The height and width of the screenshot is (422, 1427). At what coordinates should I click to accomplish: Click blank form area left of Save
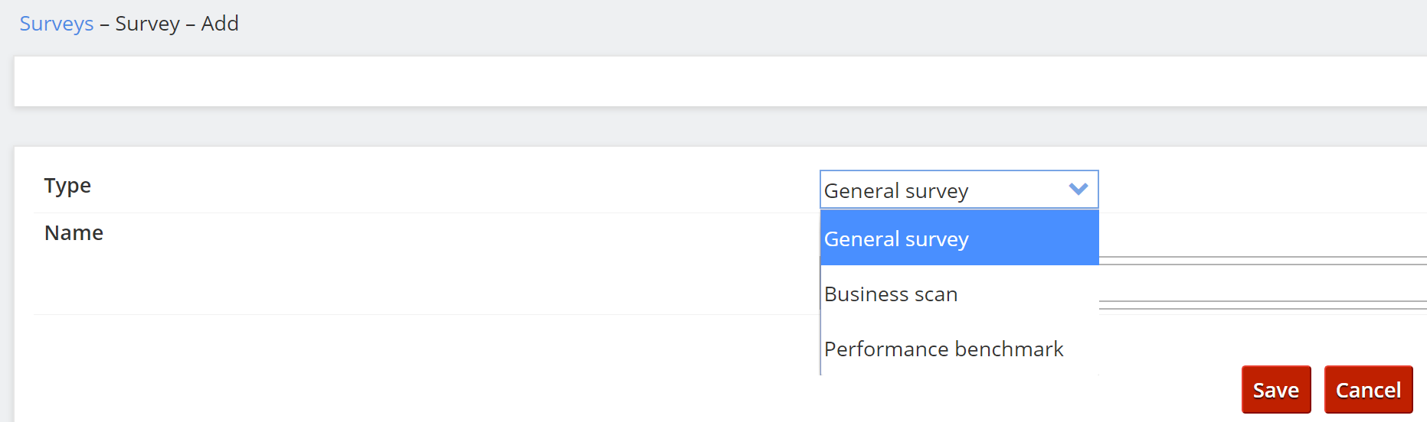pos(613,382)
